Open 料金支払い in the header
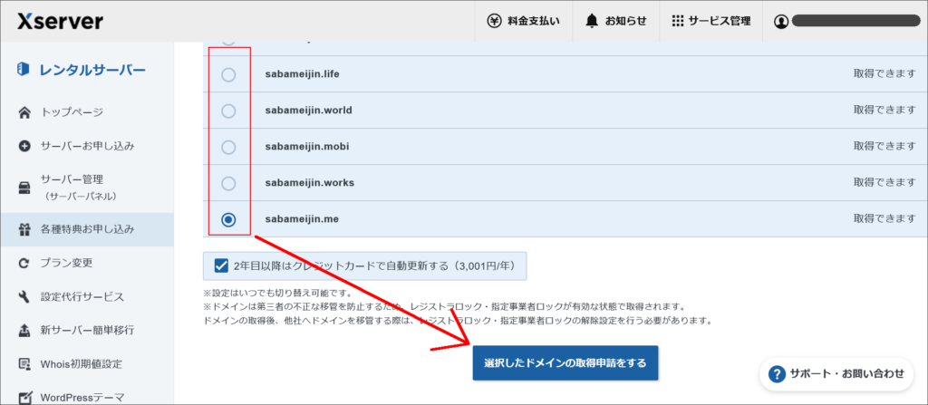Viewport: 928px width, 405px height. [x=523, y=22]
